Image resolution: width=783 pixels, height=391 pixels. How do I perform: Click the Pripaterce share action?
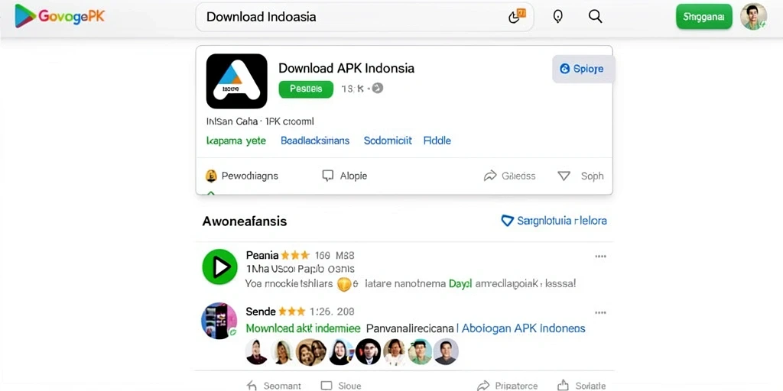pos(508,386)
